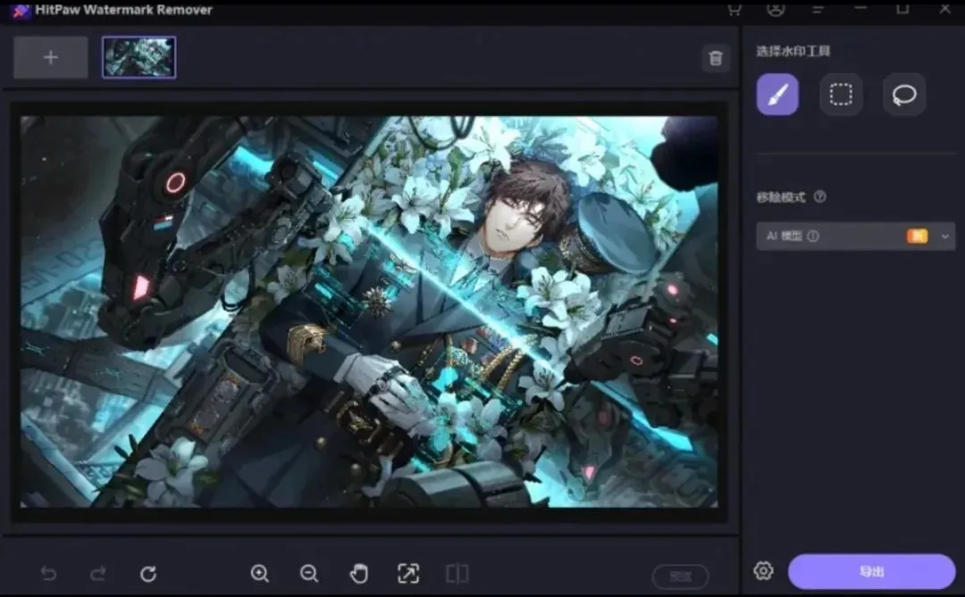
Task: Open the AI 模型 removal mode dropdown
Action: [855, 236]
